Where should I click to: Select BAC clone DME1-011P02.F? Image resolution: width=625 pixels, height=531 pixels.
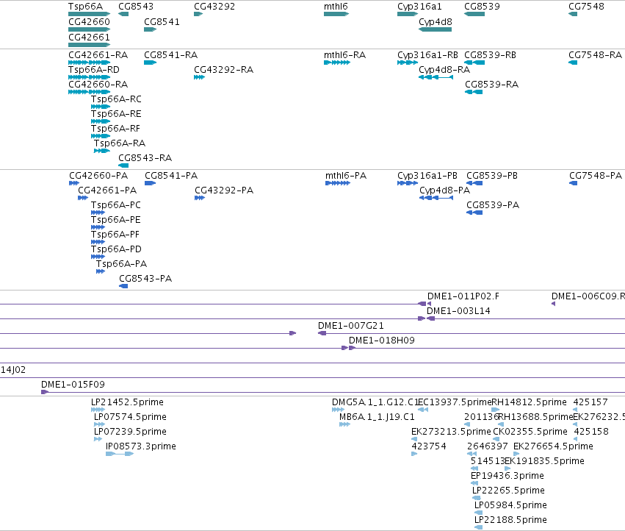(x=429, y=304)
